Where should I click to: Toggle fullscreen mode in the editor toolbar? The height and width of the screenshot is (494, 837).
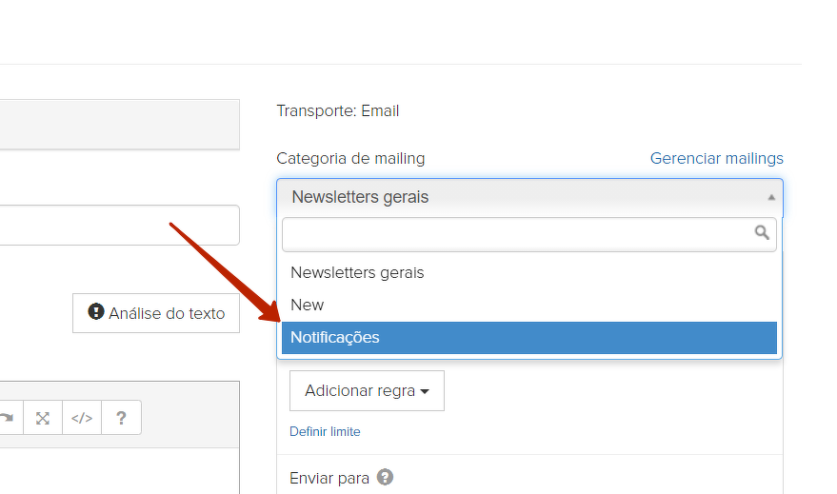[x=42, y=418]
